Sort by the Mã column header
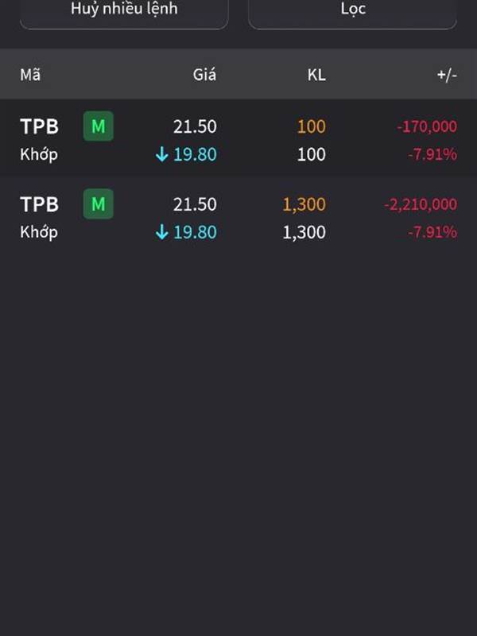477x636 pixels. tap(30, 75)
